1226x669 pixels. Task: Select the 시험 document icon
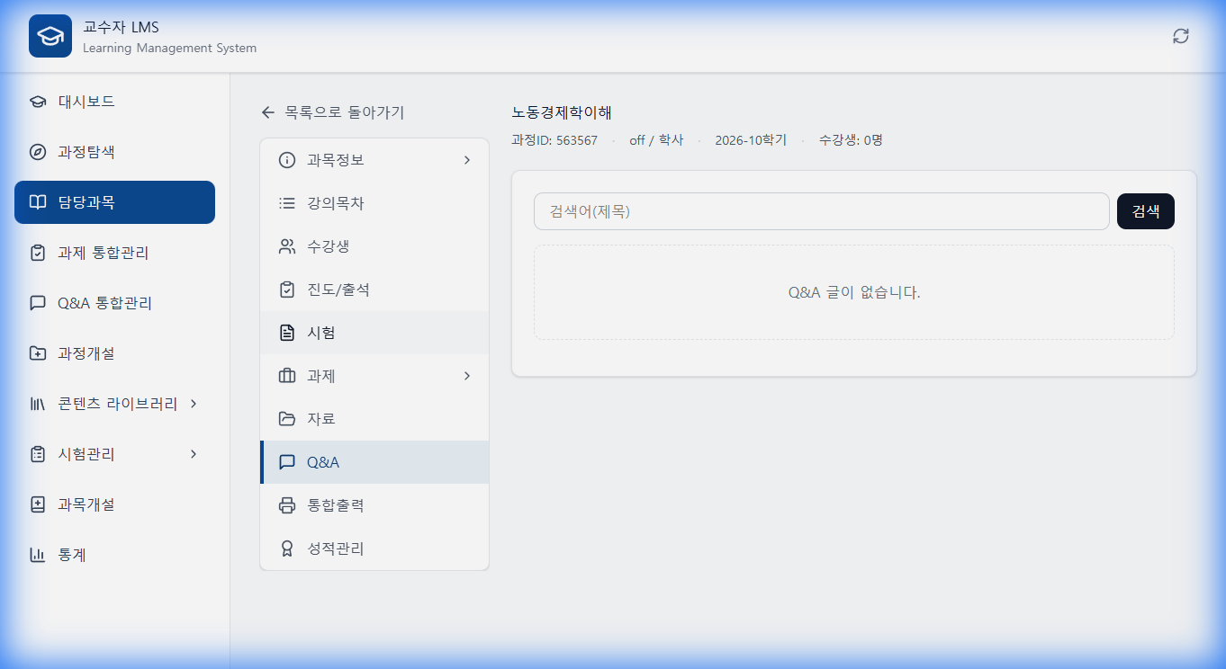287,332
